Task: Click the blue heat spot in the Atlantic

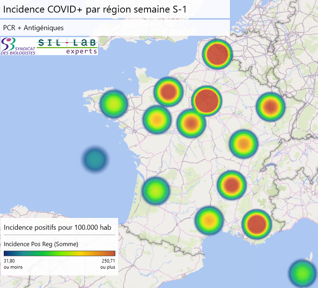Action: (95, 159)
